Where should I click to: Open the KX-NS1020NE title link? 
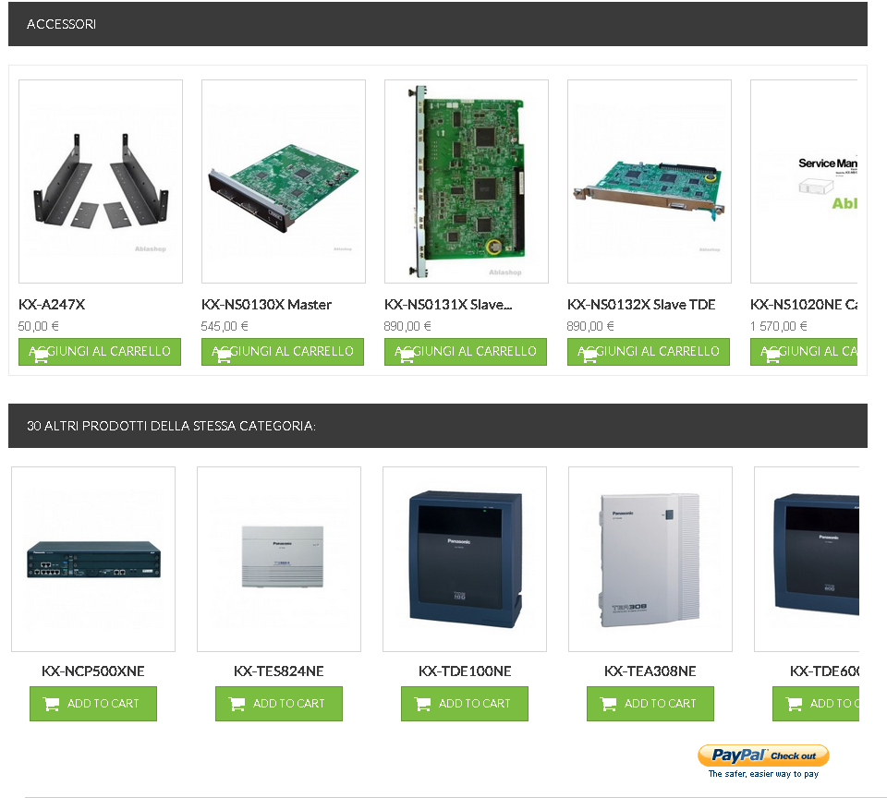point(804,304)
